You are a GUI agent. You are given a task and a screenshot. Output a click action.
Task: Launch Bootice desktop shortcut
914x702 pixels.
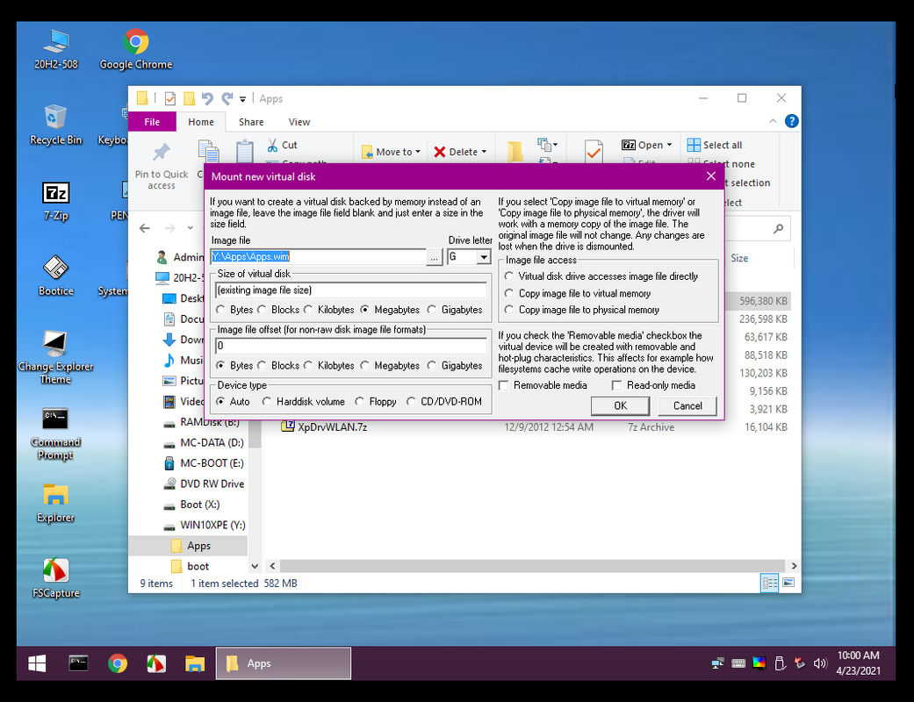[56, 276]
